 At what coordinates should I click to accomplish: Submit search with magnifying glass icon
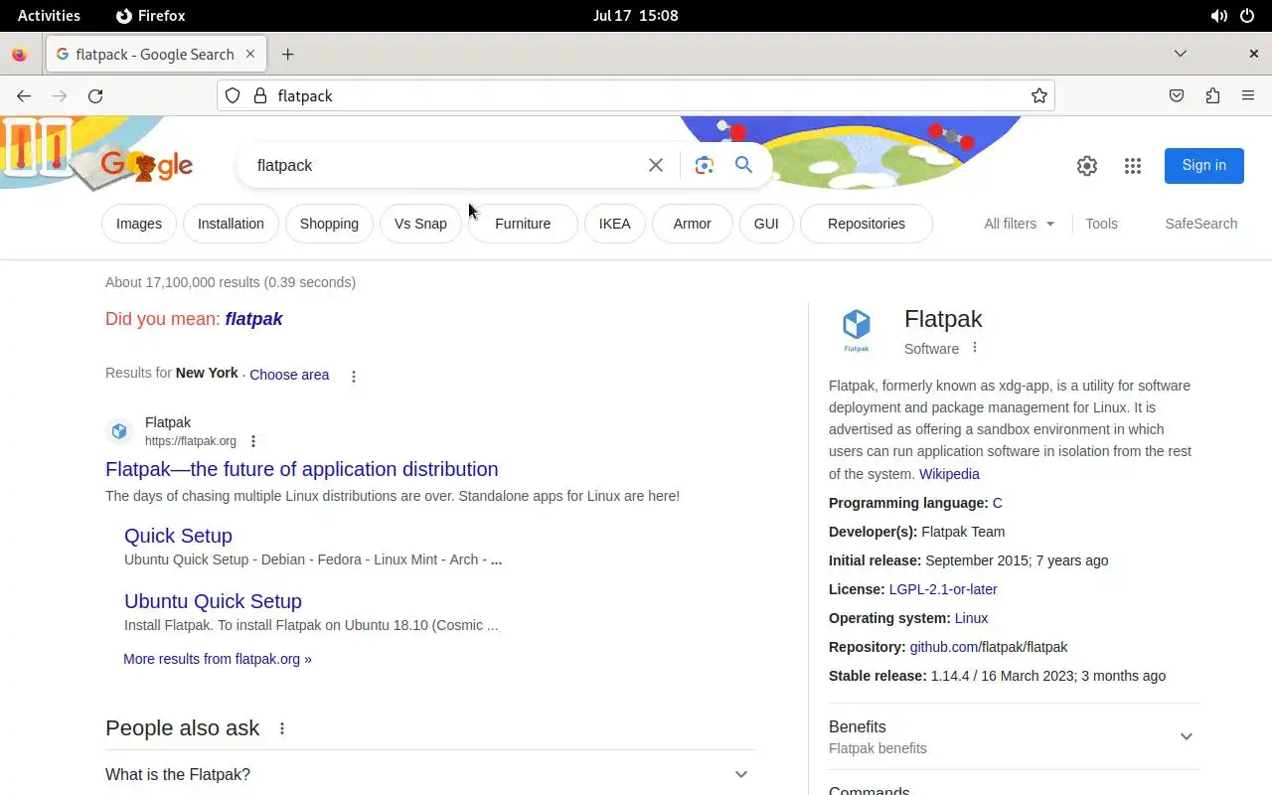pos(743,165)
